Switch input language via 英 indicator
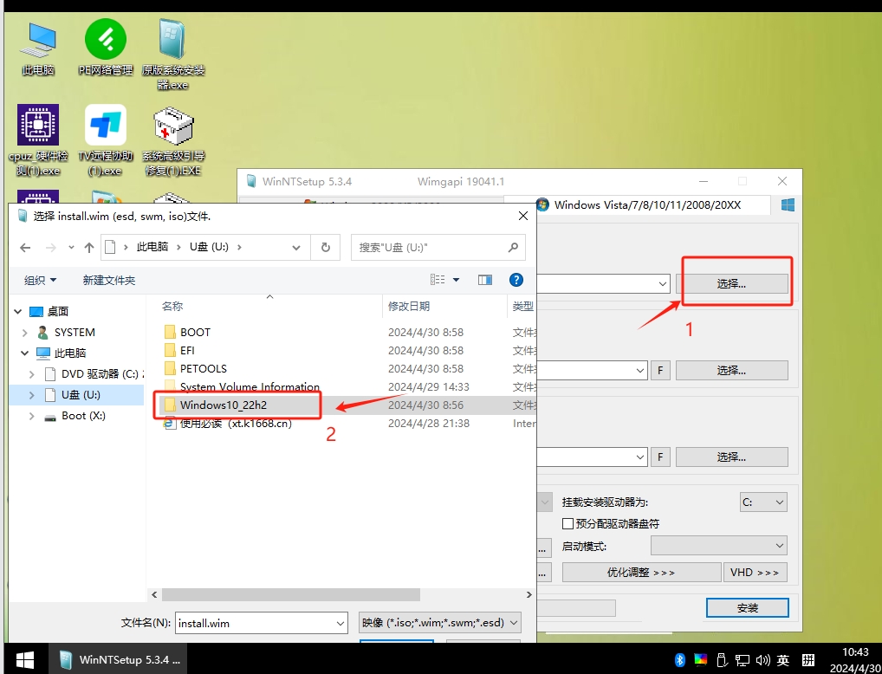Screen dimensions: 882x674 [x=783, y=660]
